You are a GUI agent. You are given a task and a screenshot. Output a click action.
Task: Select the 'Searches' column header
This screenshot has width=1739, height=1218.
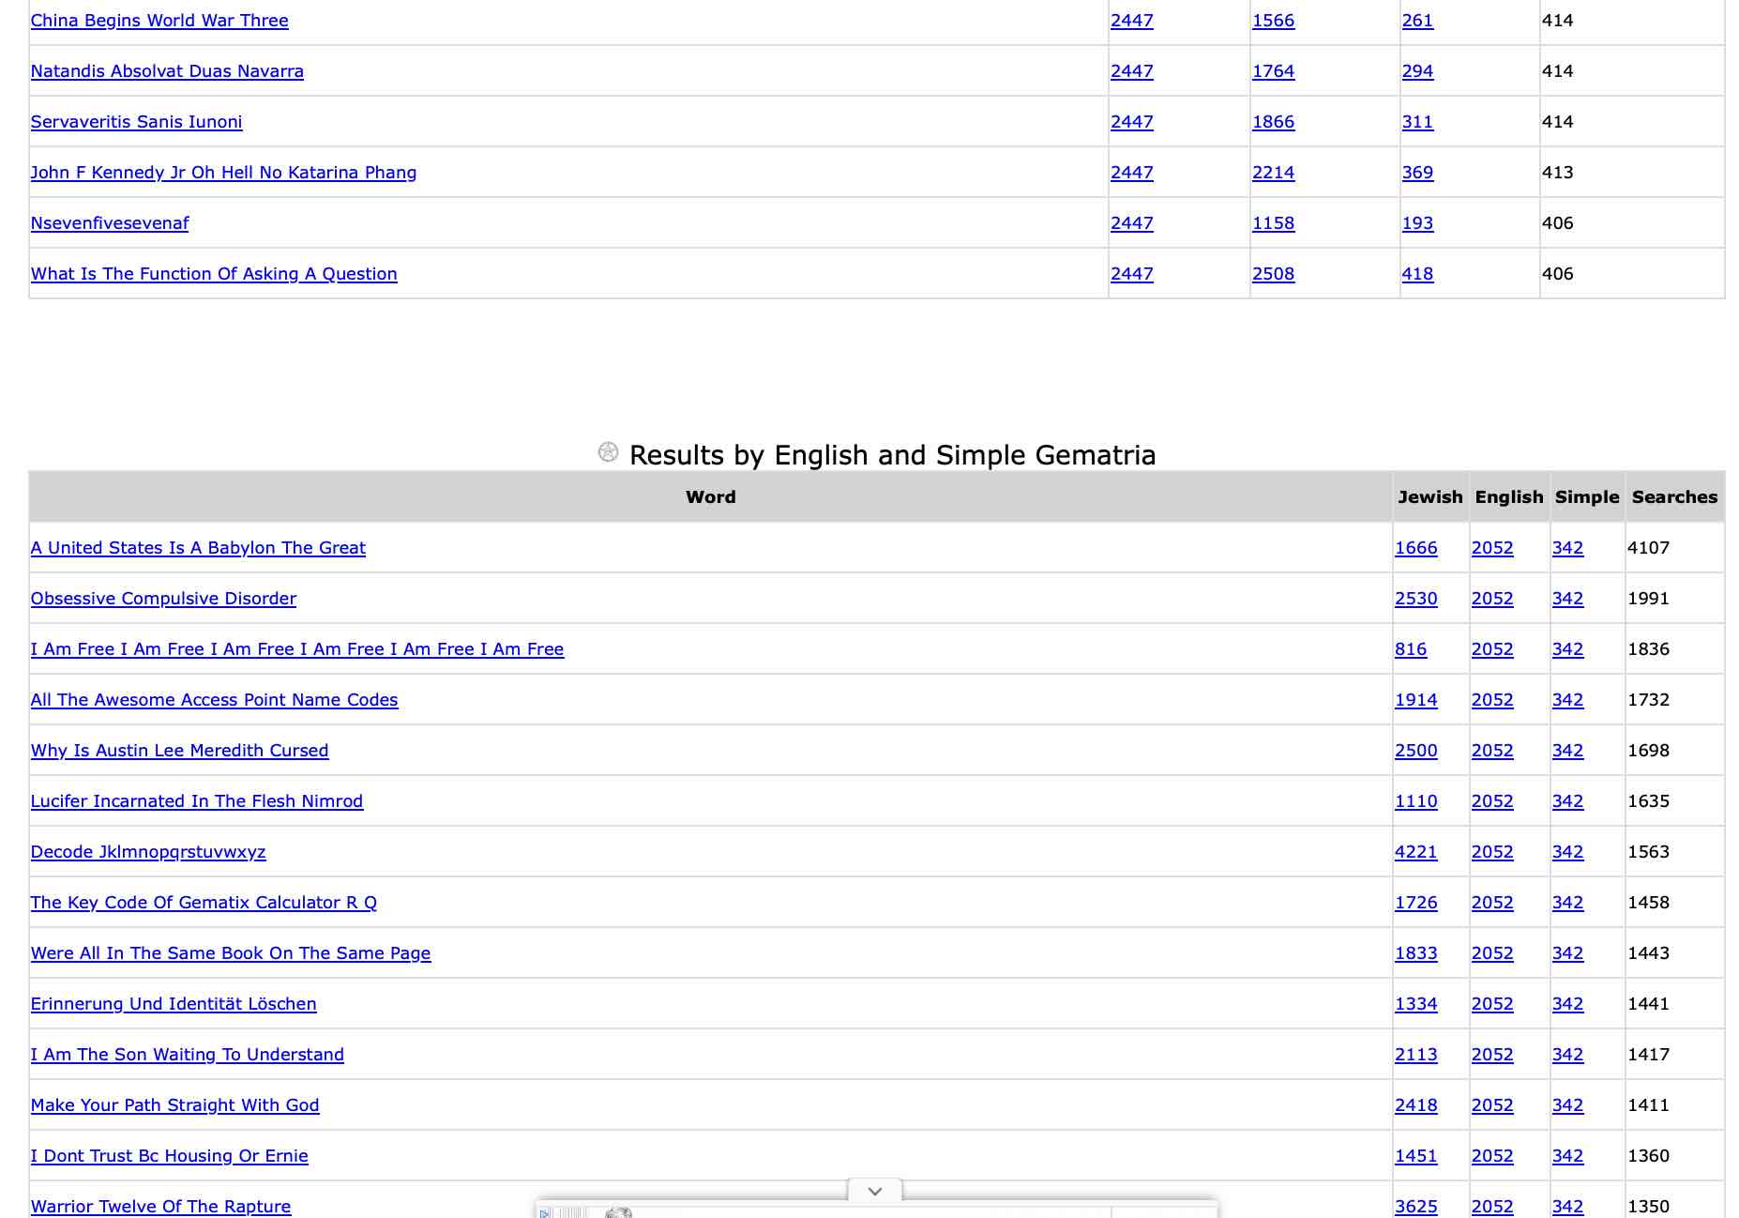click(1674, 497)
